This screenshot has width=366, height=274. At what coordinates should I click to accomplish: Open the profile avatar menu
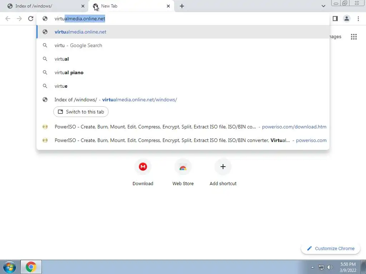point(347,19)
